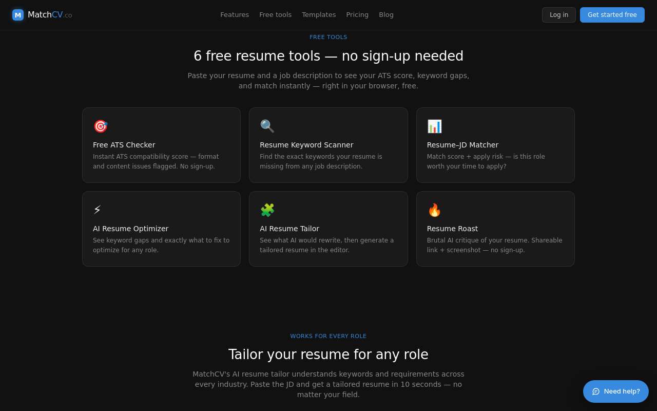Click the blue MatchCV "M" logo icon
The width and height of the screenshot is (657, 411).
point(18,15)
